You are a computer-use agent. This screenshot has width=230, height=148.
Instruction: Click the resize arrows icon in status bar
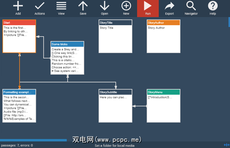tap(227, 145)
